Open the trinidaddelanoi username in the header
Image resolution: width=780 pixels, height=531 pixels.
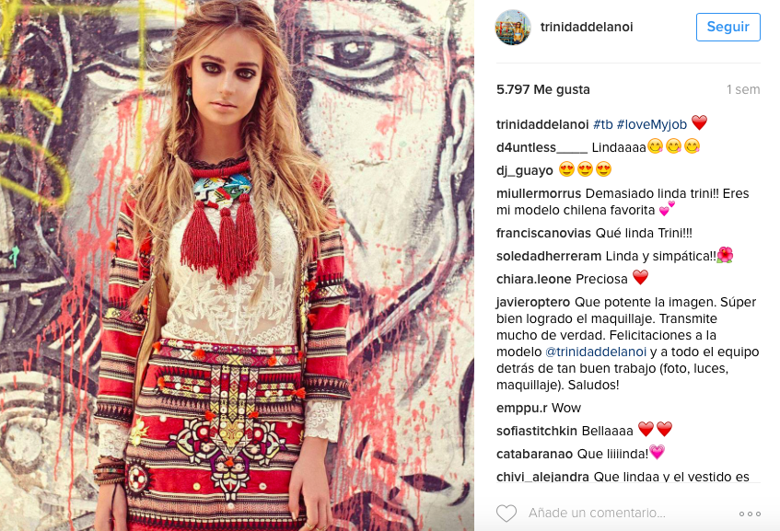point(587,27)
